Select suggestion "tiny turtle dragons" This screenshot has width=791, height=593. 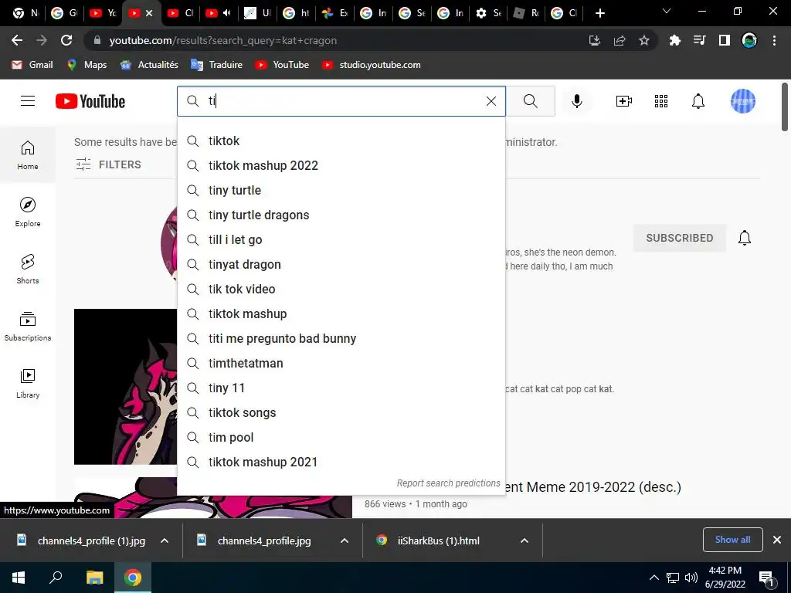[341, 215]
